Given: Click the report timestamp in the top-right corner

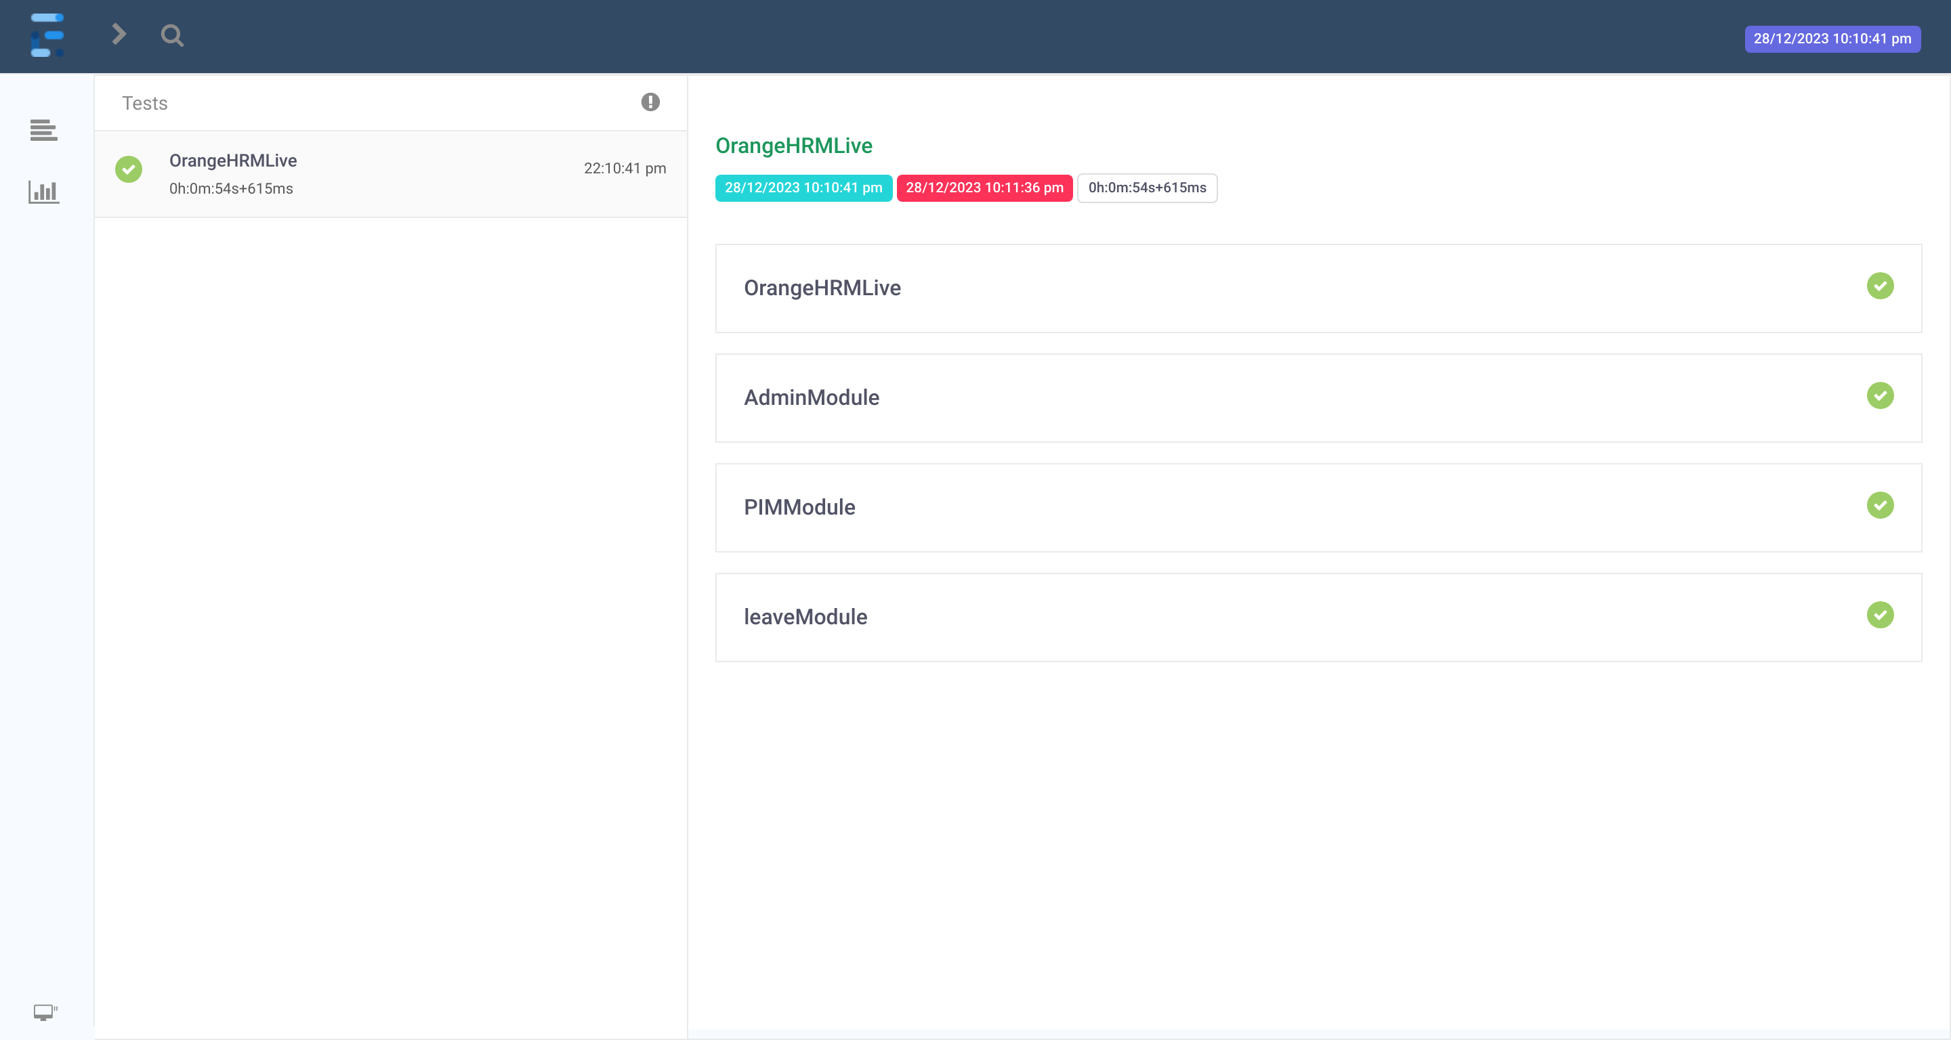Looking at the screenshot, I should pos(1832,38).
